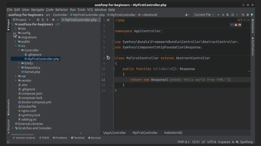
Task: Click the warning count indicator in editor
Action: point(240,20)
